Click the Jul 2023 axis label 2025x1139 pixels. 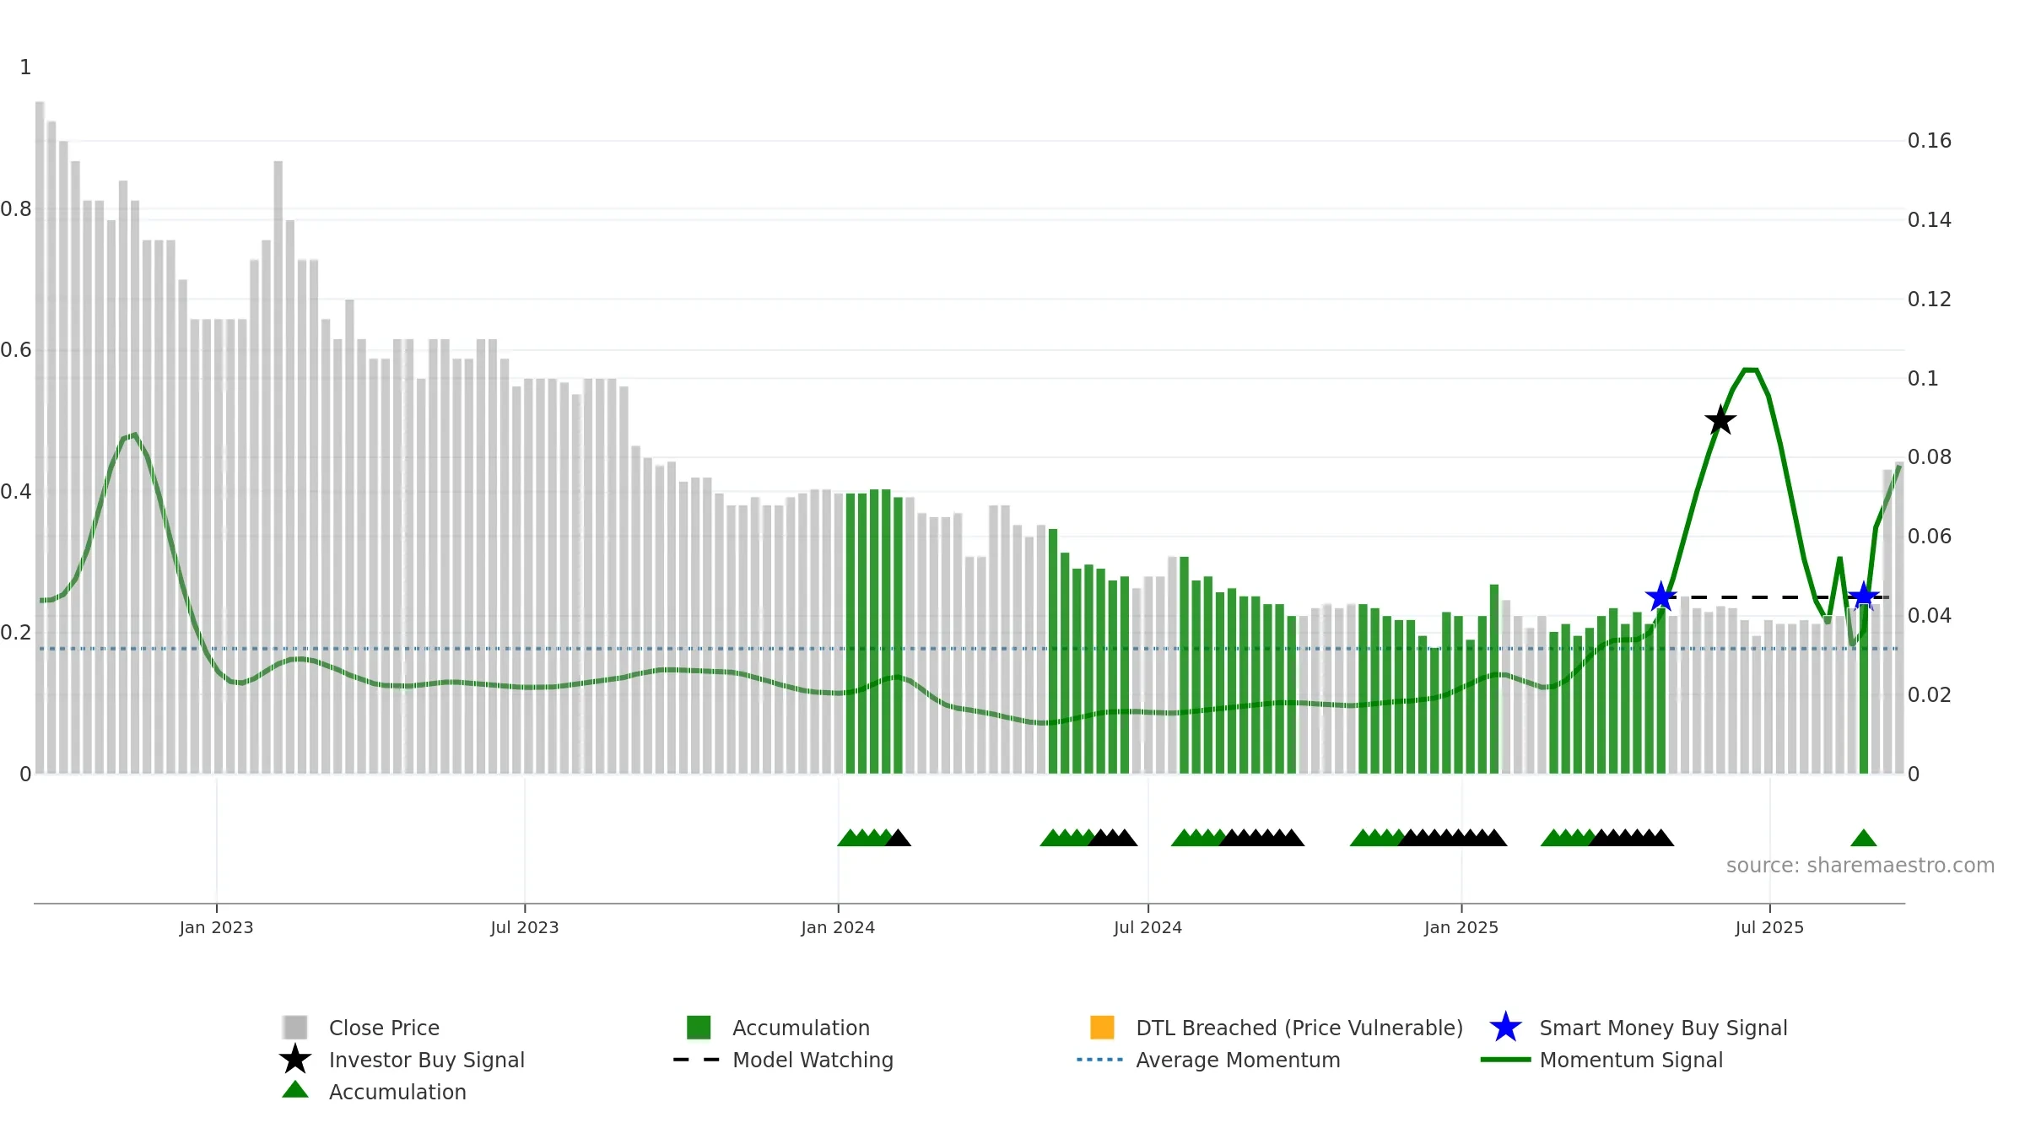(x=525, y=927)
